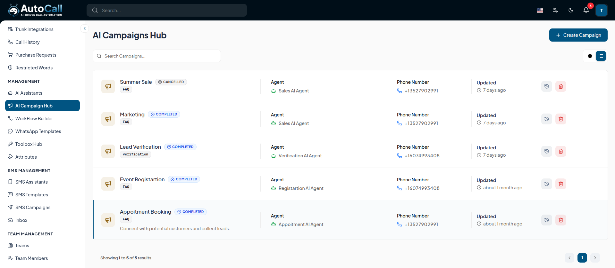
Task: Focus the Search Campaigns field
Action: 157,56
